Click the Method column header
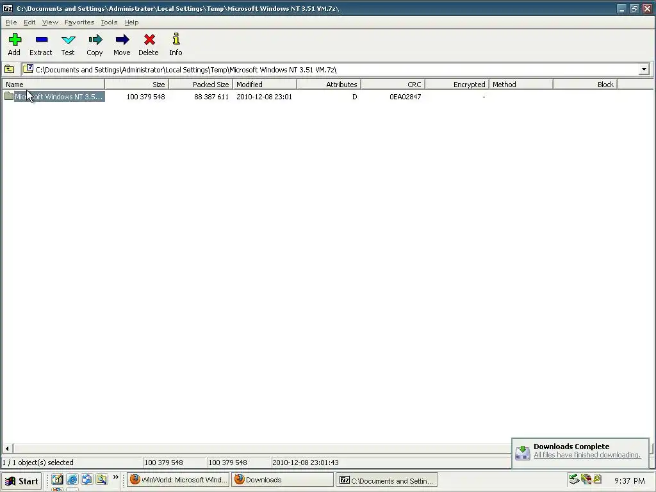This screenshot has width=656, height=492. (521, 85)
